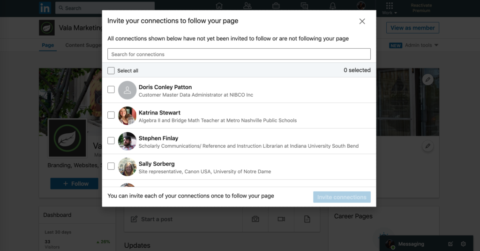Screen dimensions: 480x251
Task: Click the Invite connections button
Action: [x=342, y=197]
